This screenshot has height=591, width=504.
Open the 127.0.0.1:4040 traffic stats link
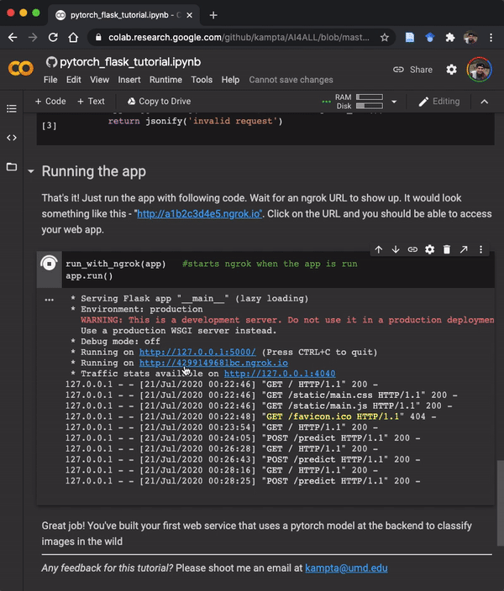280,374
